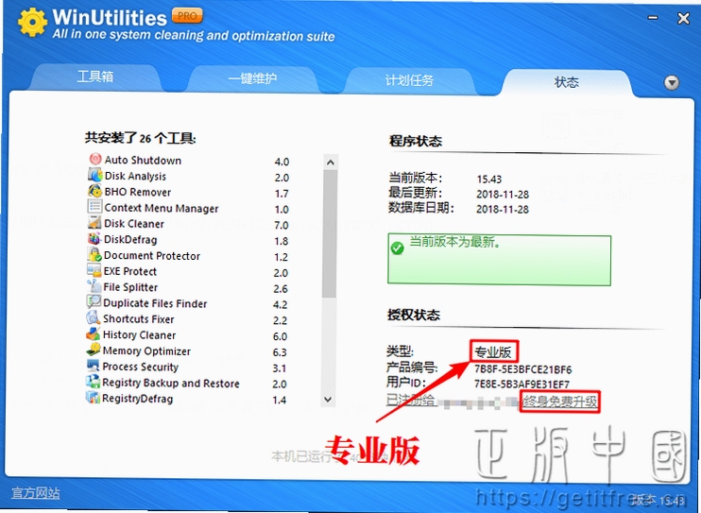Click the 共安装了 26 个工具 heading
Image resolution: width=701 pixels, height=513 pixels.
point(141,138)
